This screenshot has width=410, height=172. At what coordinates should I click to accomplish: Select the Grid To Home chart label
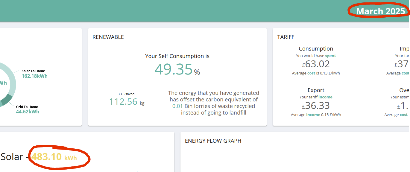(27, 107)
